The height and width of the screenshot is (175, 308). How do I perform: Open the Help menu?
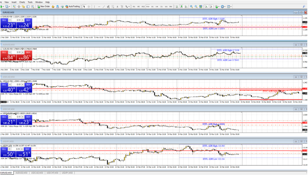[x=47, y=2]
